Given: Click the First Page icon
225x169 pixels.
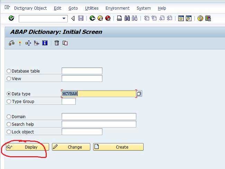Looking at the screenshot, I should point(146,18).
